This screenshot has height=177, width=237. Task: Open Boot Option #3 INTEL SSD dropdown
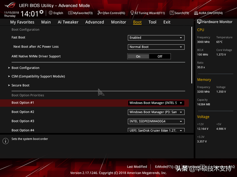(156, 121)
